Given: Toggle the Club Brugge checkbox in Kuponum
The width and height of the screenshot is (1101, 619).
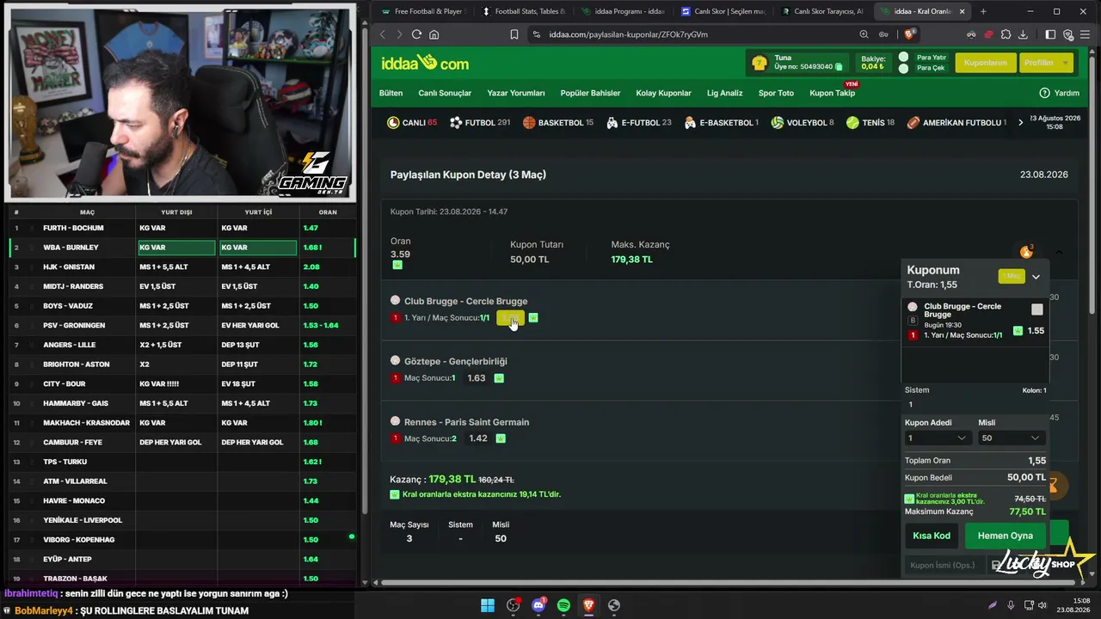Looking at the screenshot, I should click(1037, 309).
